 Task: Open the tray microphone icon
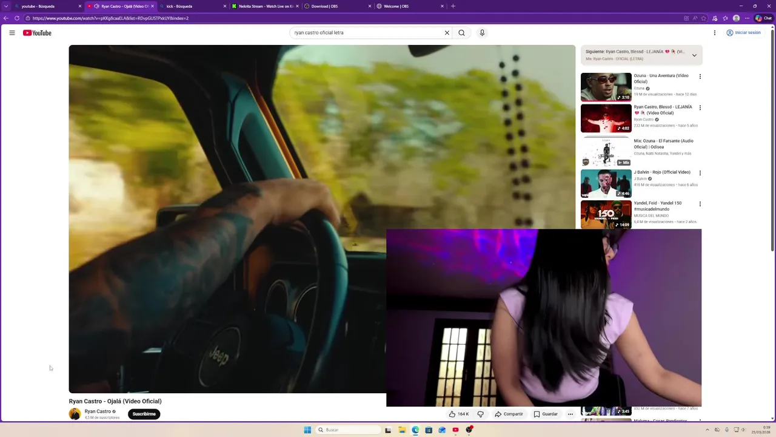(x=727, y=430)
